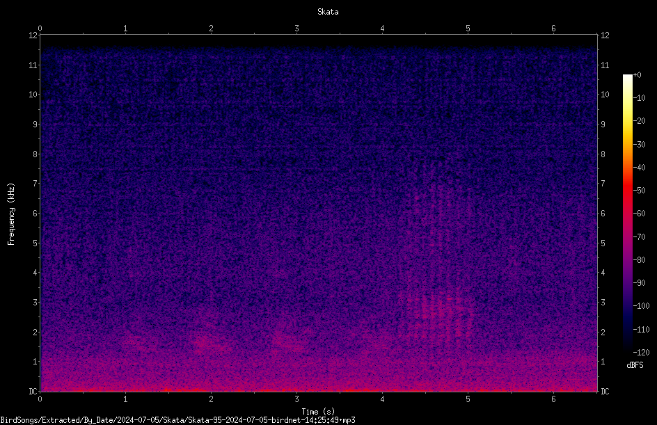This screenshot has height=425, width=657.
Task: Click the "-50" color scale label
Action: click(639, 191)
